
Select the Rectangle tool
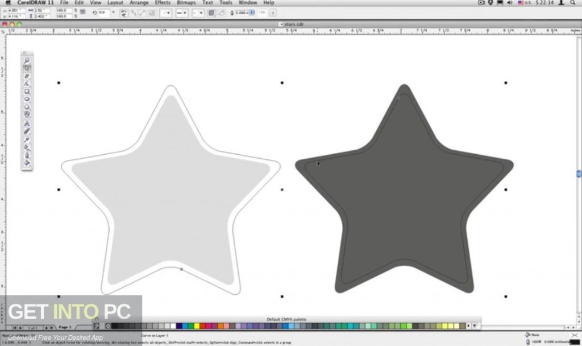point(27,92)
